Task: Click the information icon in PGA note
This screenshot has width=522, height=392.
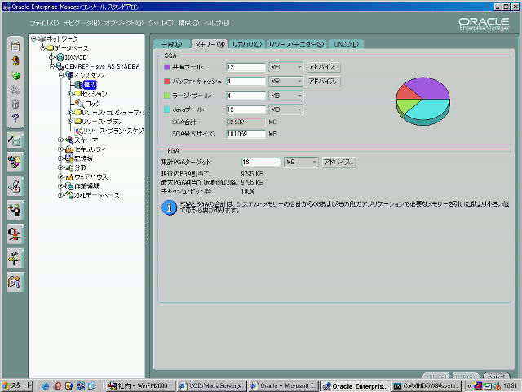Action: (x=169, y=208)
